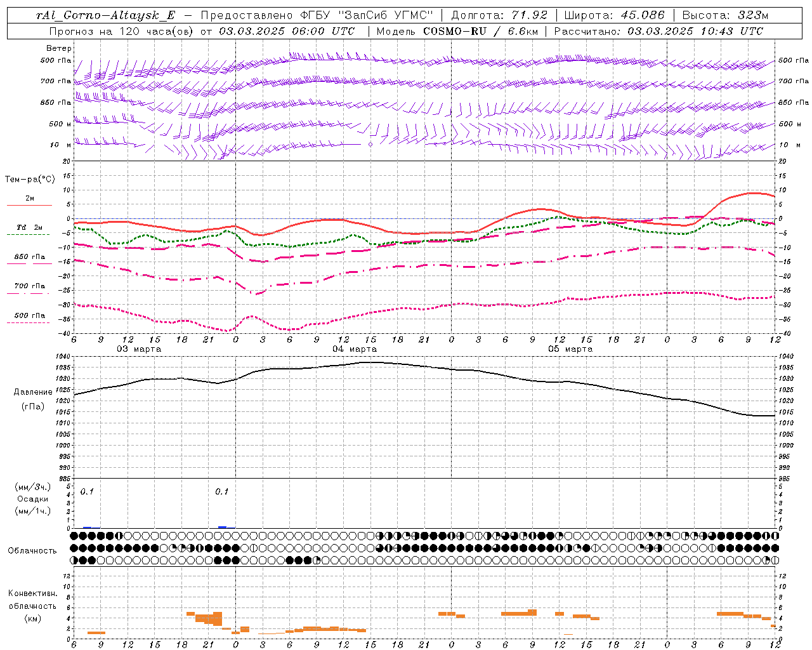Click the Осадки panel label
812x650 pixels.
click(32, 499)
